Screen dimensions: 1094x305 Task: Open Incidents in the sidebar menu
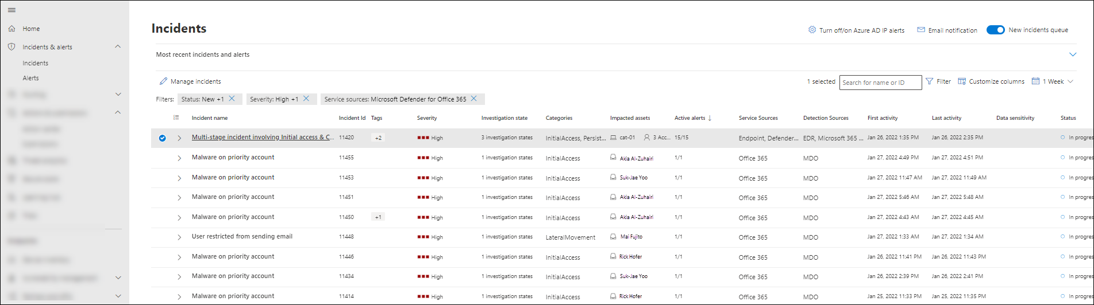coord(36,63)
